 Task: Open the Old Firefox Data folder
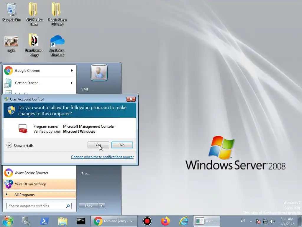(x=34, y=14)
